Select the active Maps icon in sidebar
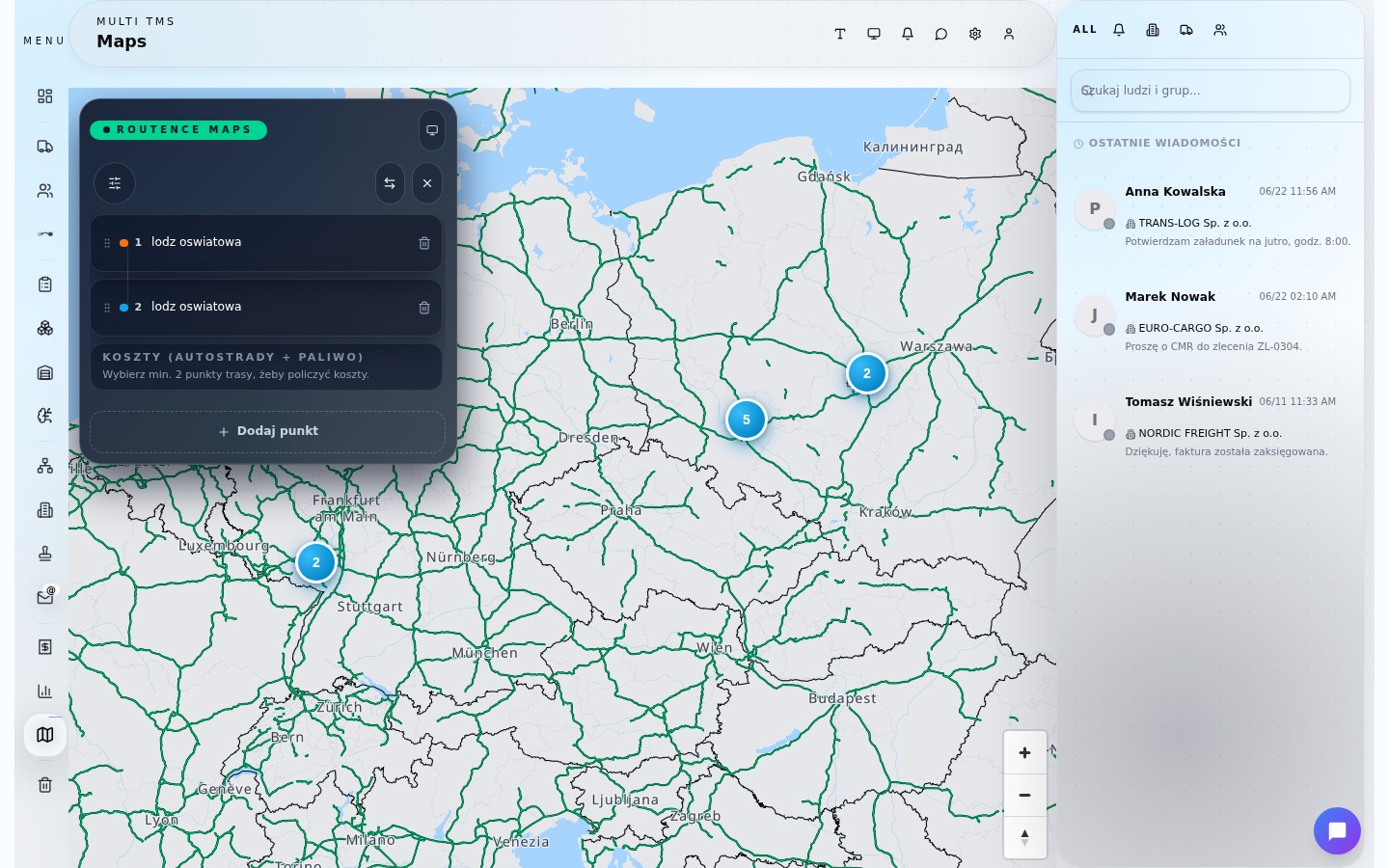 (44, 735)
